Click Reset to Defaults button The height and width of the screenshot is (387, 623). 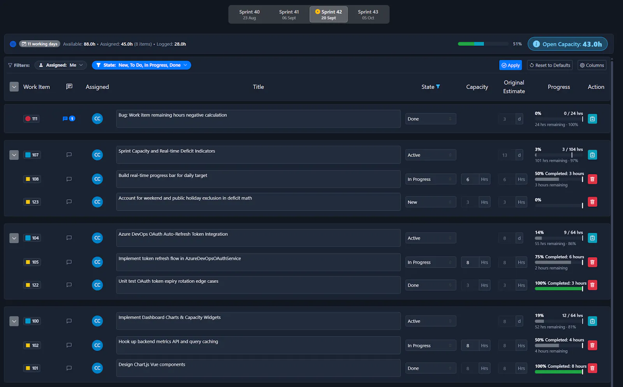(x=549, y=65)
